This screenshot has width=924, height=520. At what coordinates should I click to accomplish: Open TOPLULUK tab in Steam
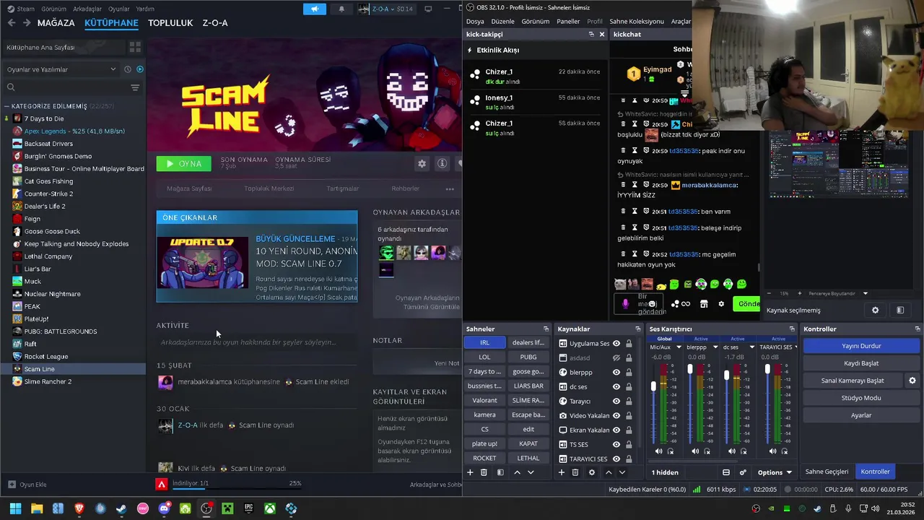click(170, 23)
